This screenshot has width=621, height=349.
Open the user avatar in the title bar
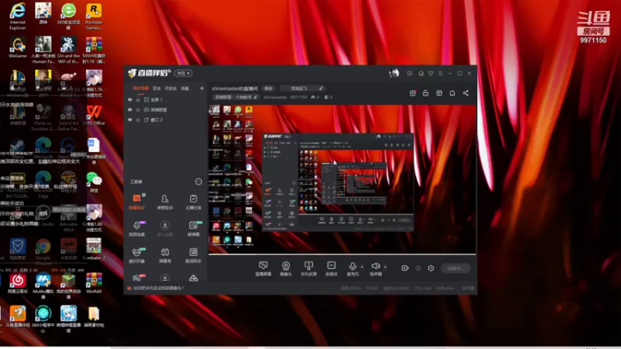coord(394,73)
